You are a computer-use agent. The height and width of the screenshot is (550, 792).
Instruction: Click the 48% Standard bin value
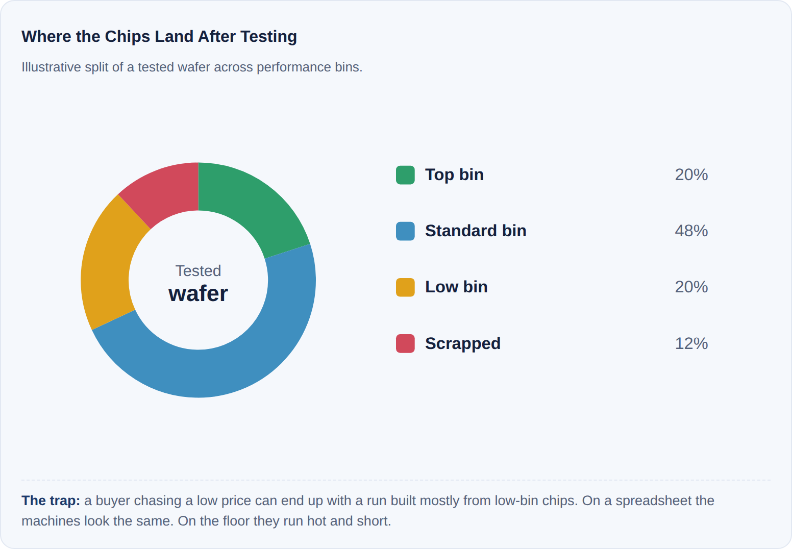coord(691,231)
